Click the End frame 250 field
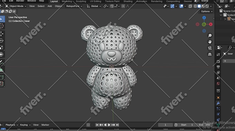The height and width of the screenshot is (131, 235). click(x=205, y=125)
